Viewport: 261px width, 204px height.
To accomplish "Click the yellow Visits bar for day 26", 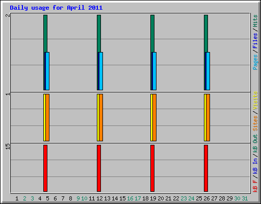I will pos(205,117).
